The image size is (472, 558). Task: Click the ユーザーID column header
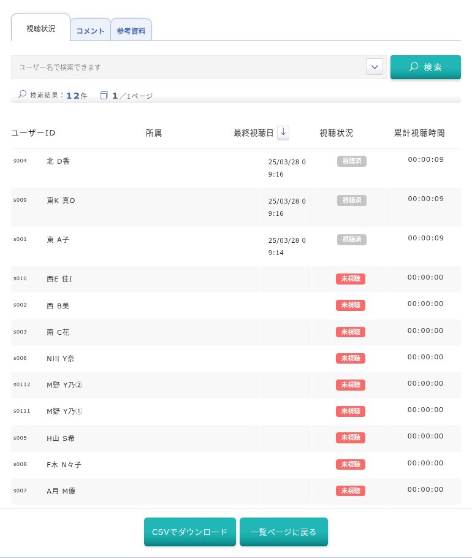tap(34, 133)
